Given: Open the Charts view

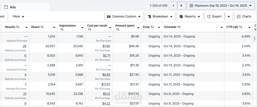Looking at the screenshot, I should tap(244, 17).
